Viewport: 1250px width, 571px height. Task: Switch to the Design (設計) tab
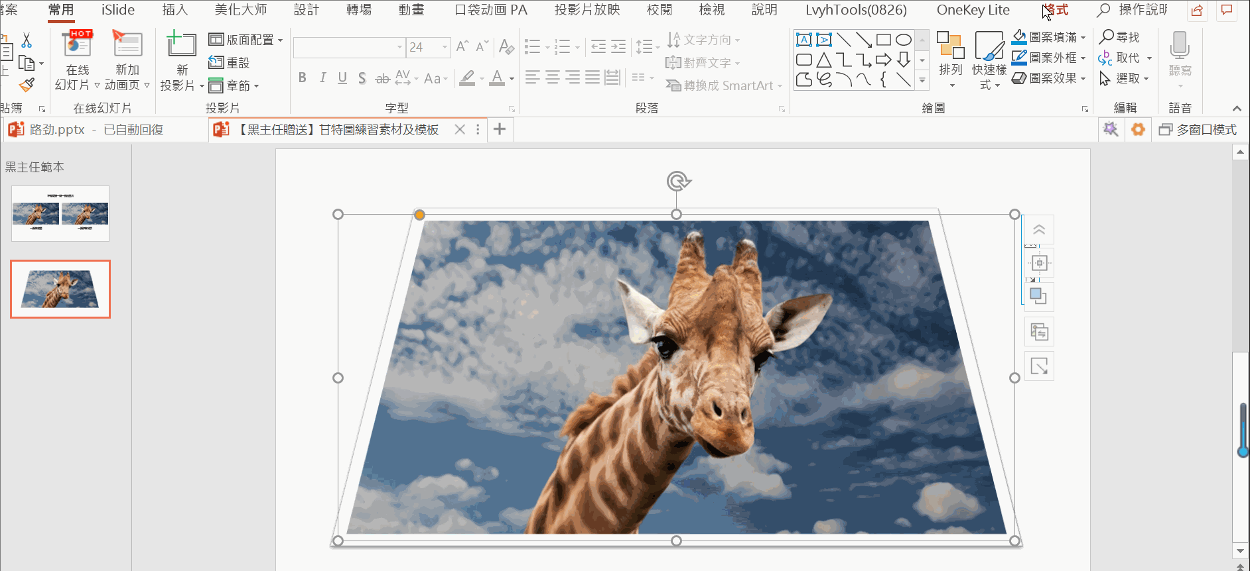pos(307,10)
